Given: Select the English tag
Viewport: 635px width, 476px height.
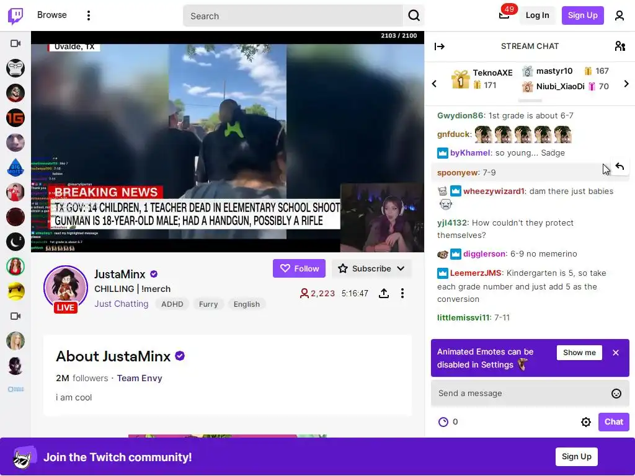Looking at the screenshot, I should click(246, 304).
